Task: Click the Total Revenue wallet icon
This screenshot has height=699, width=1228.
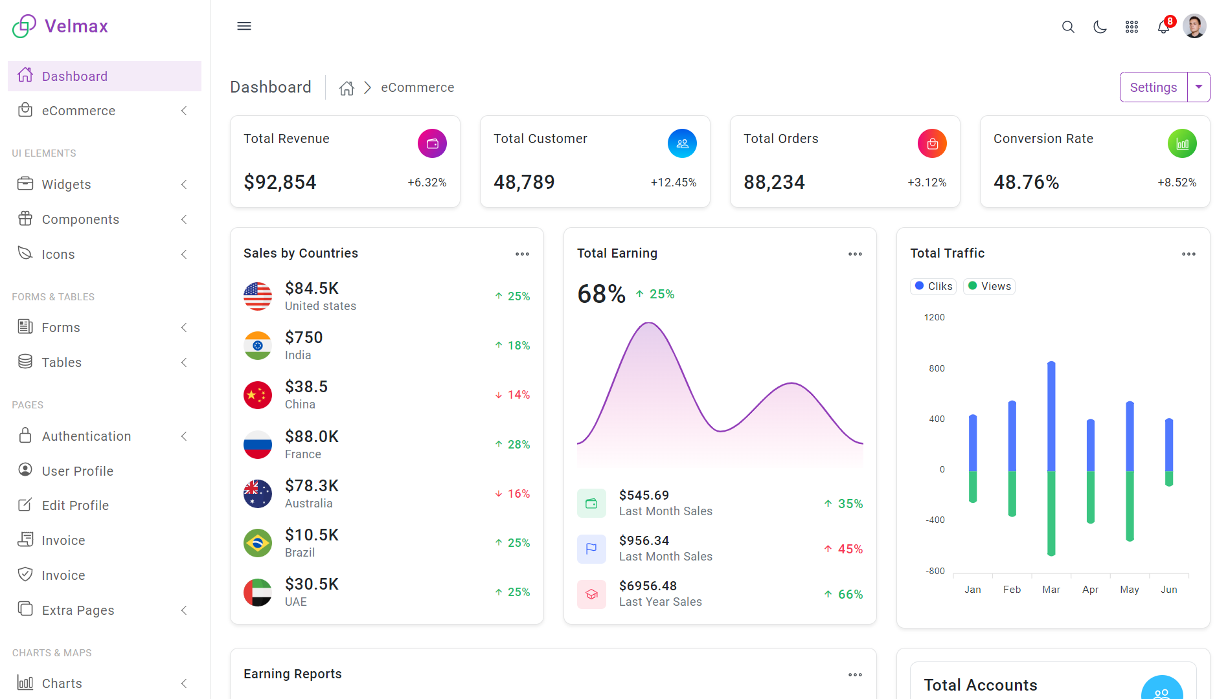Action: coord(432,144)
